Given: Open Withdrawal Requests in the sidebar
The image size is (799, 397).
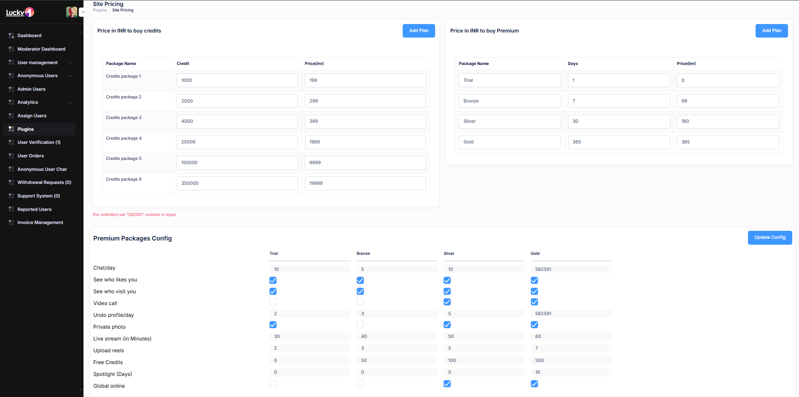Looking at the screenshot, I should tap(44, 183).
